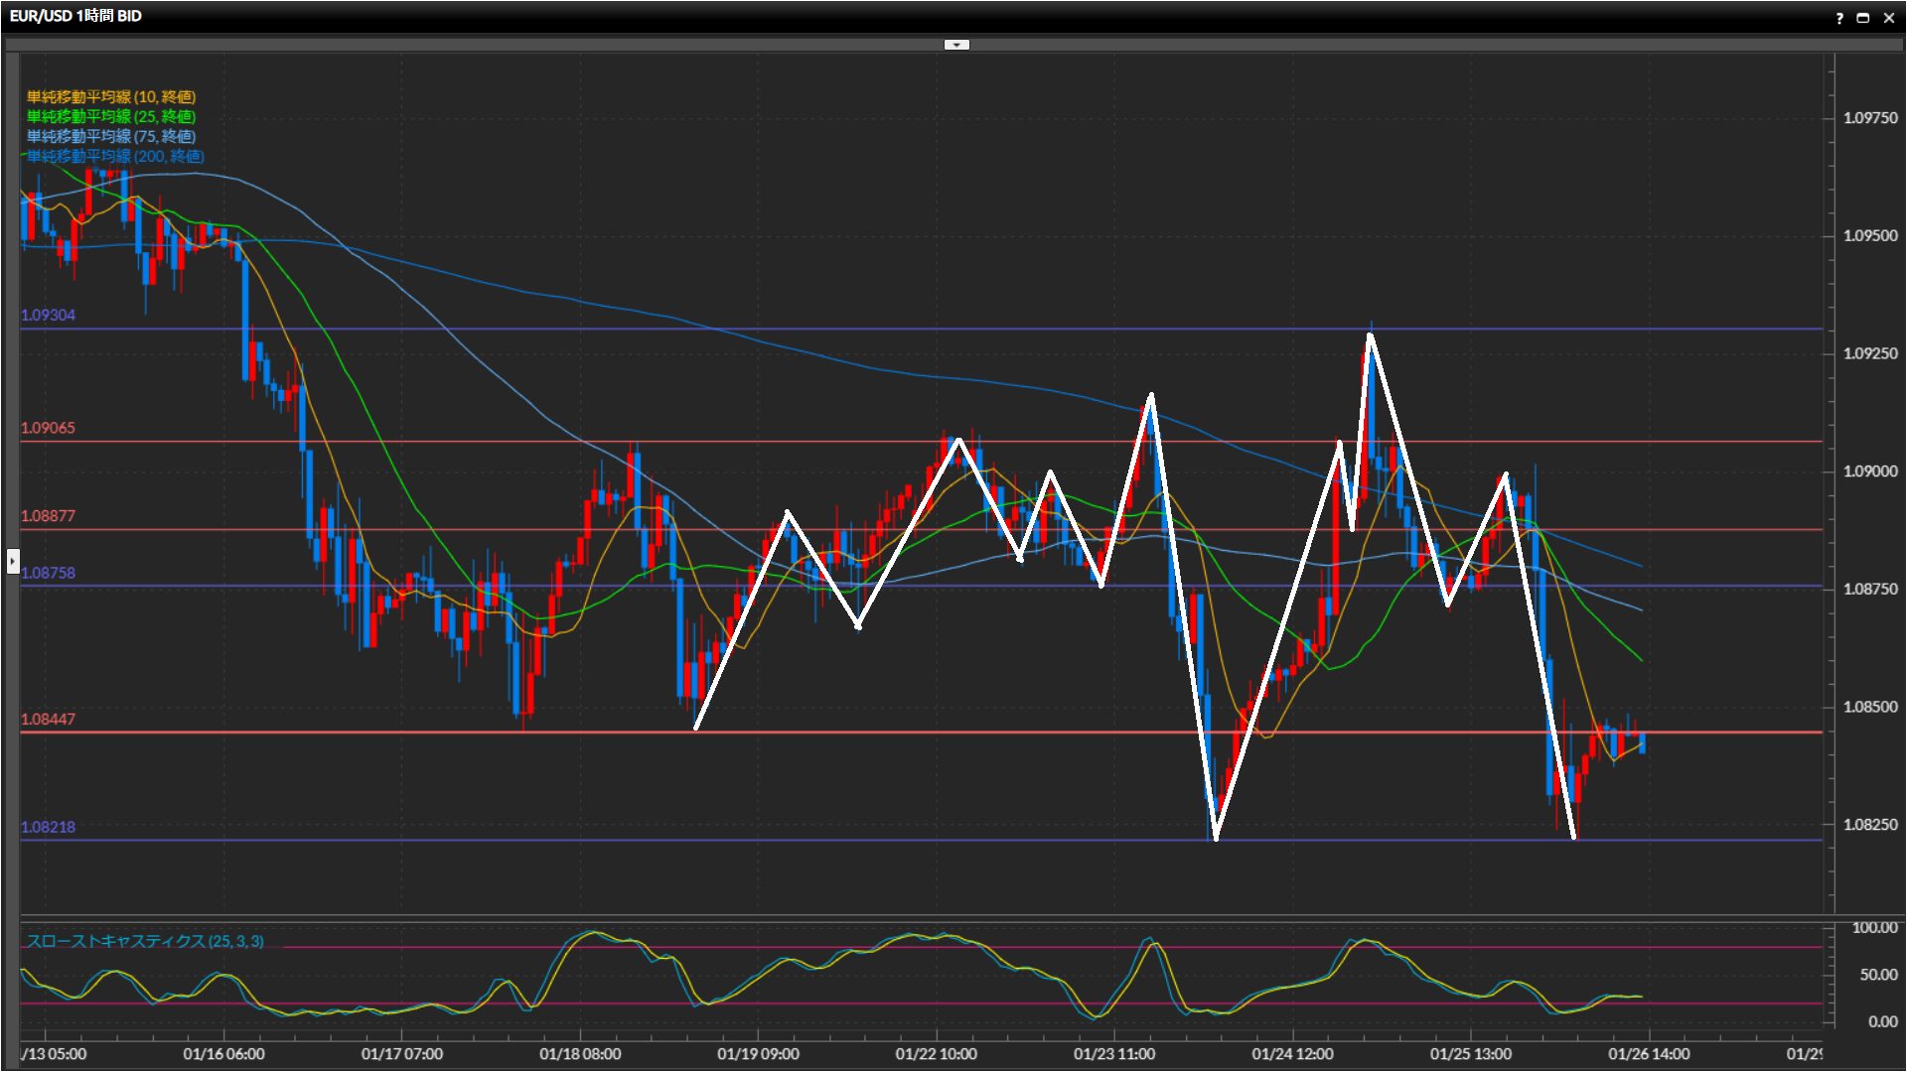
Task: Select the SMA (10, 終値) indicator label
Action: [111, 97]
